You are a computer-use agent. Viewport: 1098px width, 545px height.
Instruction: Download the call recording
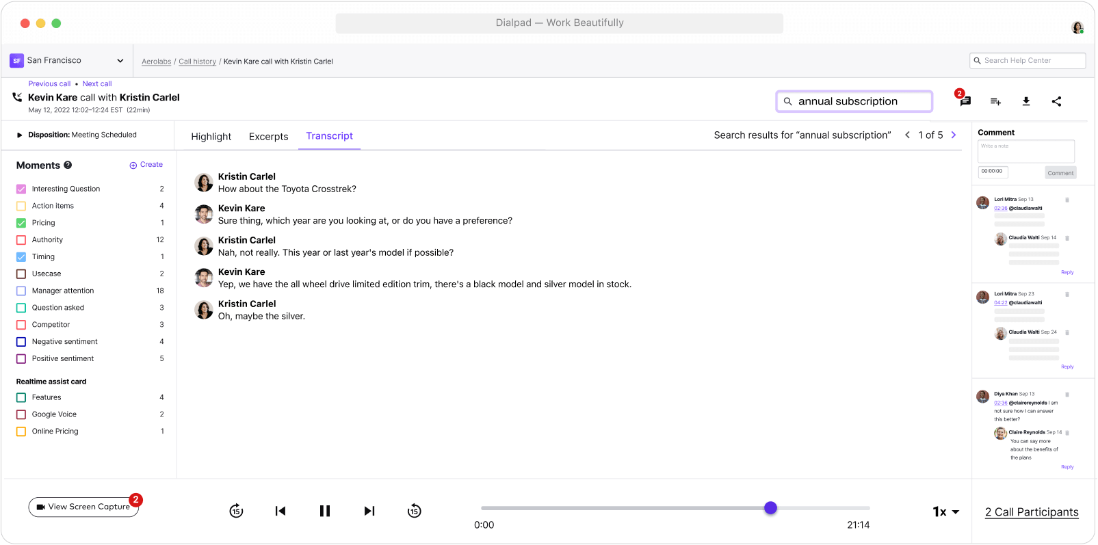(x=1026, y=101)
